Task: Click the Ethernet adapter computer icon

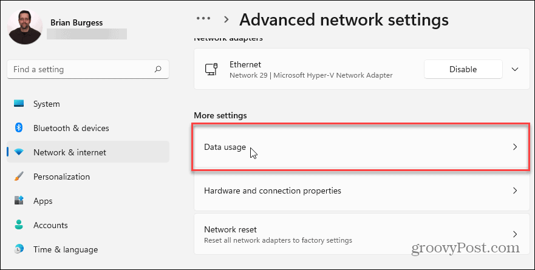Action: pyautogui.click(x=212, y=70)
